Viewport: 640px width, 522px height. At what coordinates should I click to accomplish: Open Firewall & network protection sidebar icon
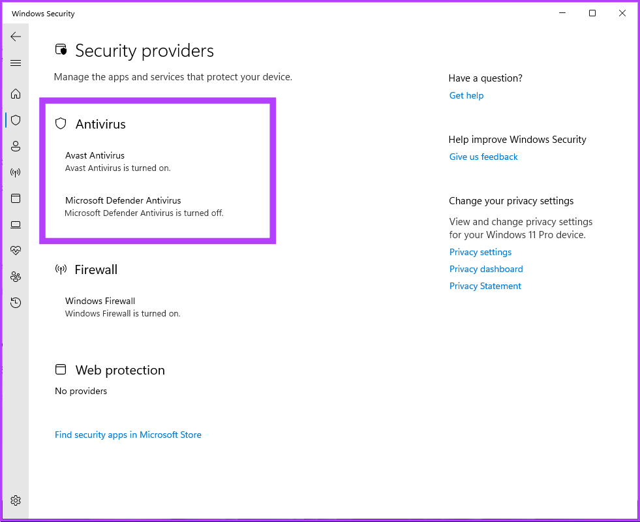(x=16, y=173)
